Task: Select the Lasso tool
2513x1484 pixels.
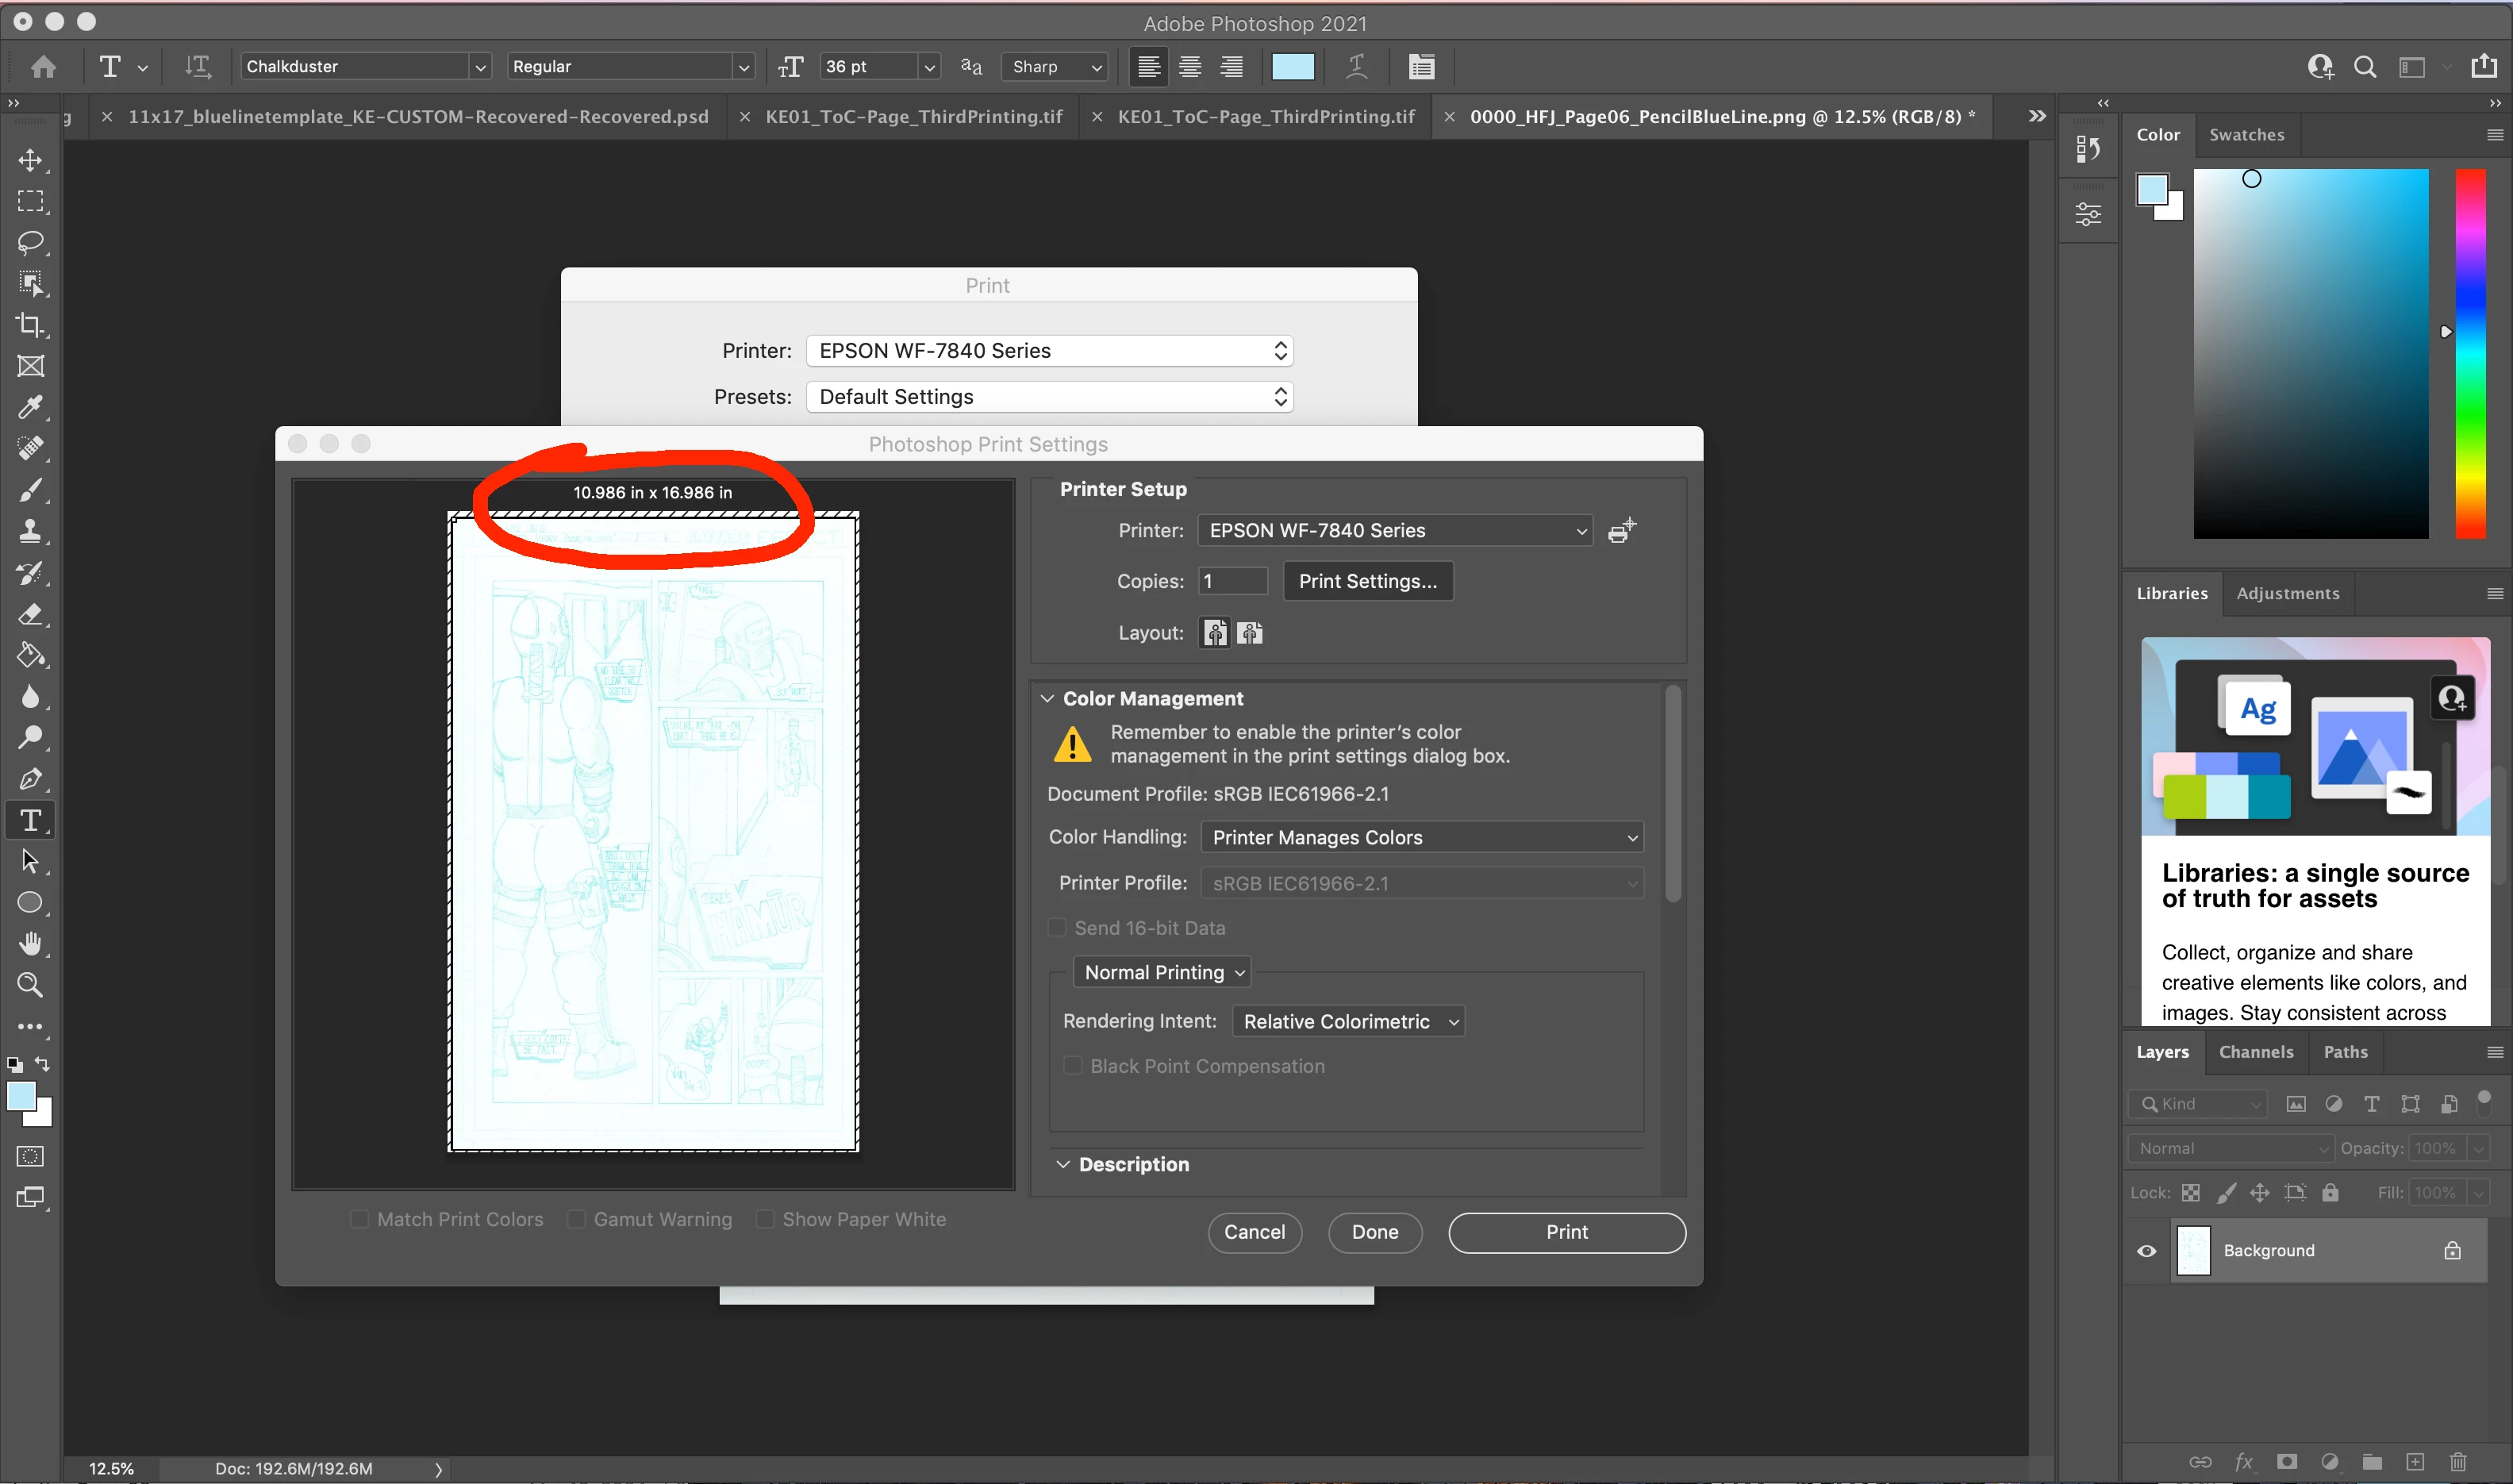Action: (x=30, y=243)
